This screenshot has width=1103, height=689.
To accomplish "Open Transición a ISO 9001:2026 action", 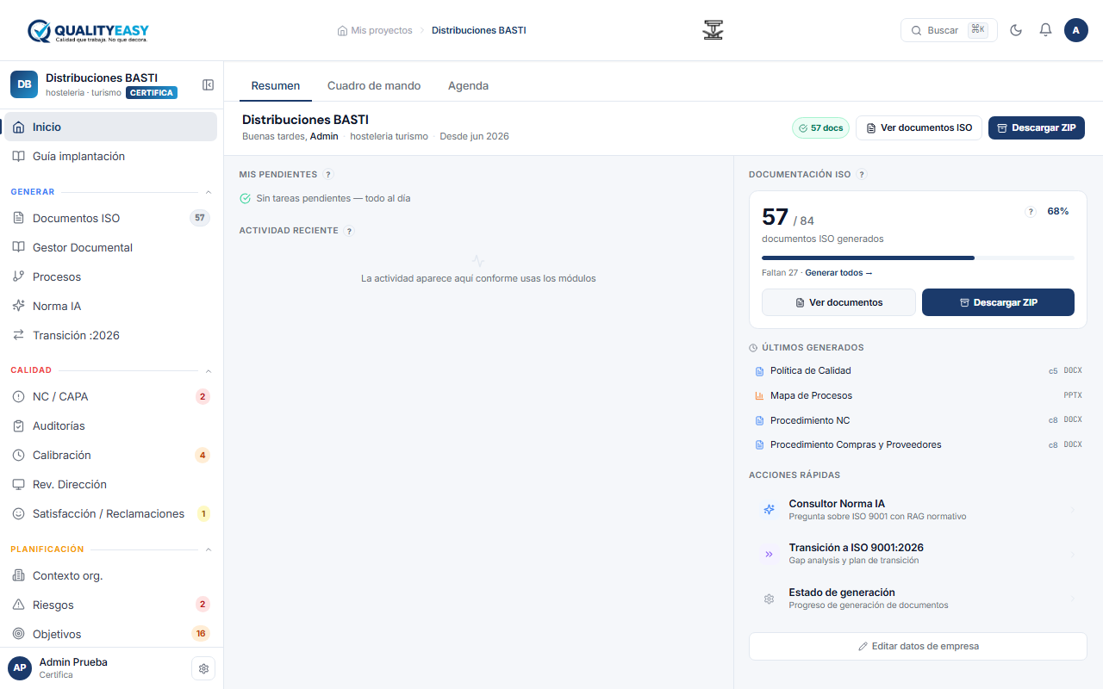I will [x=918, y=554].
